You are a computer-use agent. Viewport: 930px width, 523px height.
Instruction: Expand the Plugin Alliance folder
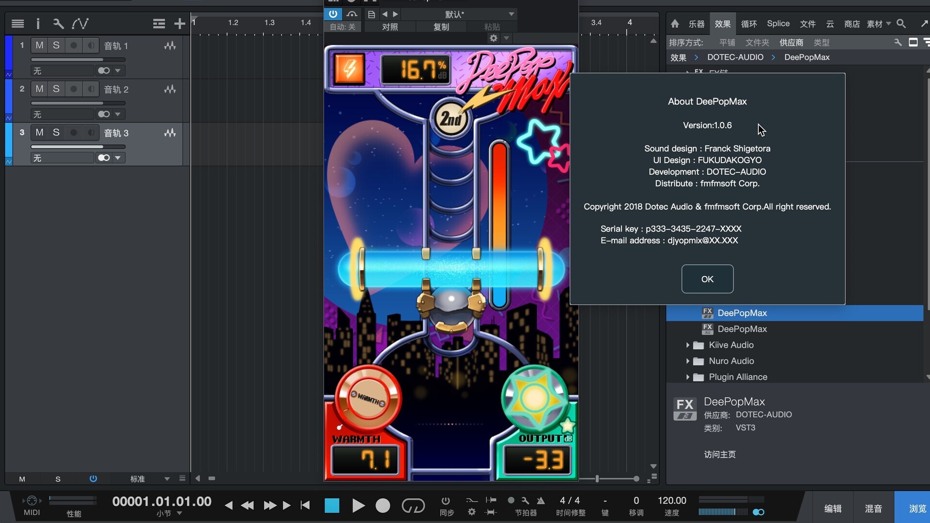[x=687, y=377]
